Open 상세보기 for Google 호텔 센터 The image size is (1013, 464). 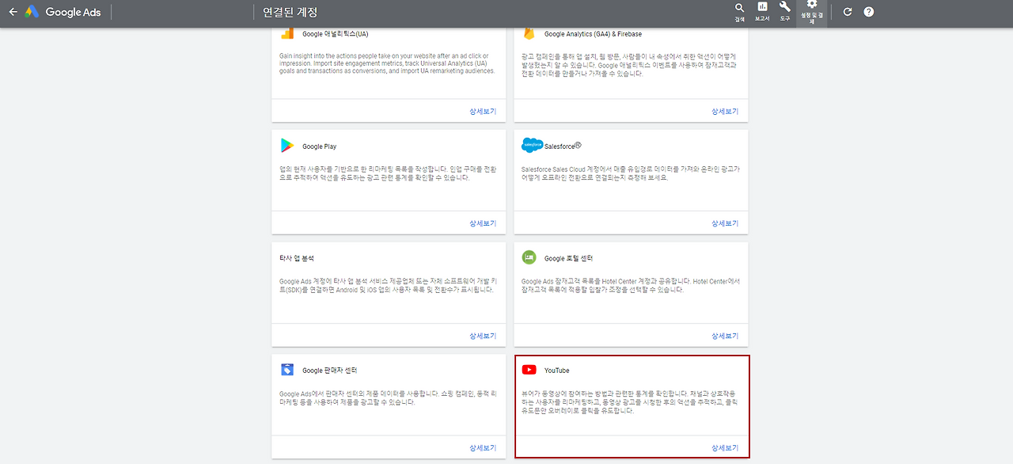pos(725,336)
